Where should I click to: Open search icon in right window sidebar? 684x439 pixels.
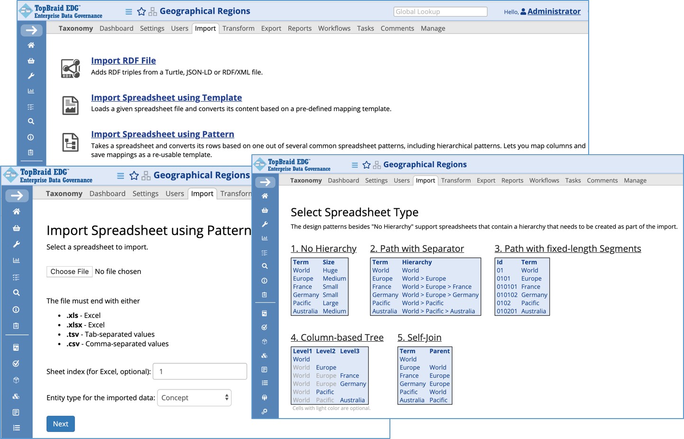tap(265, 266)
